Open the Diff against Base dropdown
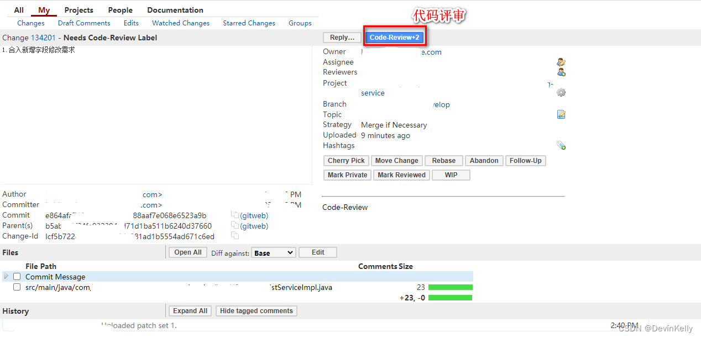 tap(273, 252)
